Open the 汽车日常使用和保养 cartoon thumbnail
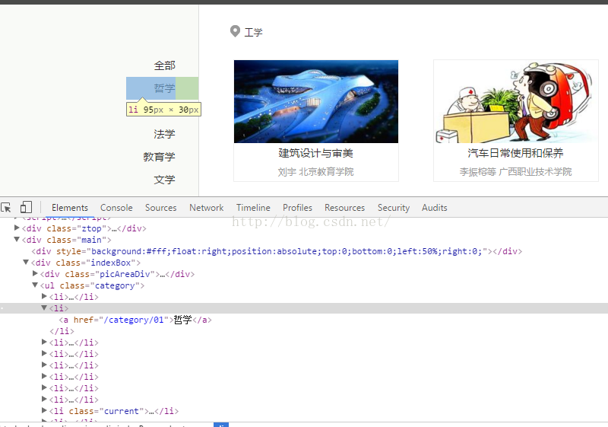This screenshot has height=427, width=608. [516, 101]
